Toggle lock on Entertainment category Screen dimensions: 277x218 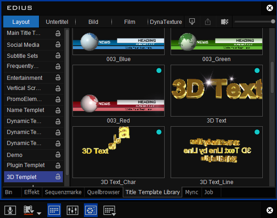tap(58, 78)
